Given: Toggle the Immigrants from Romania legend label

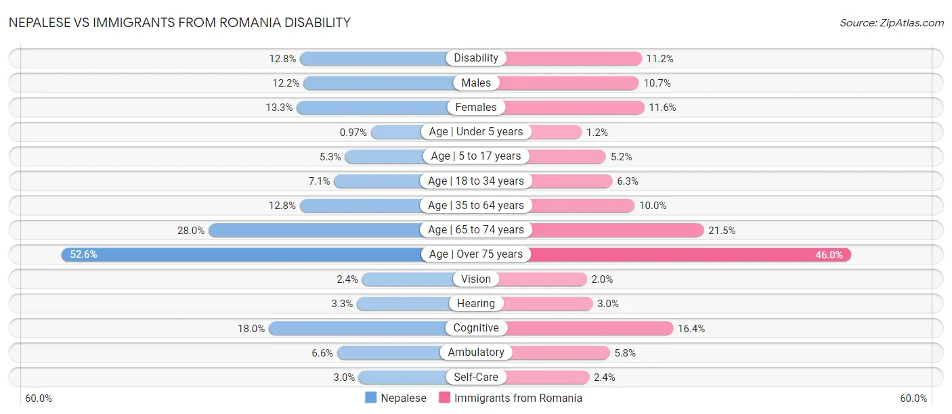Looking at the screenshot, I should 518,398.
